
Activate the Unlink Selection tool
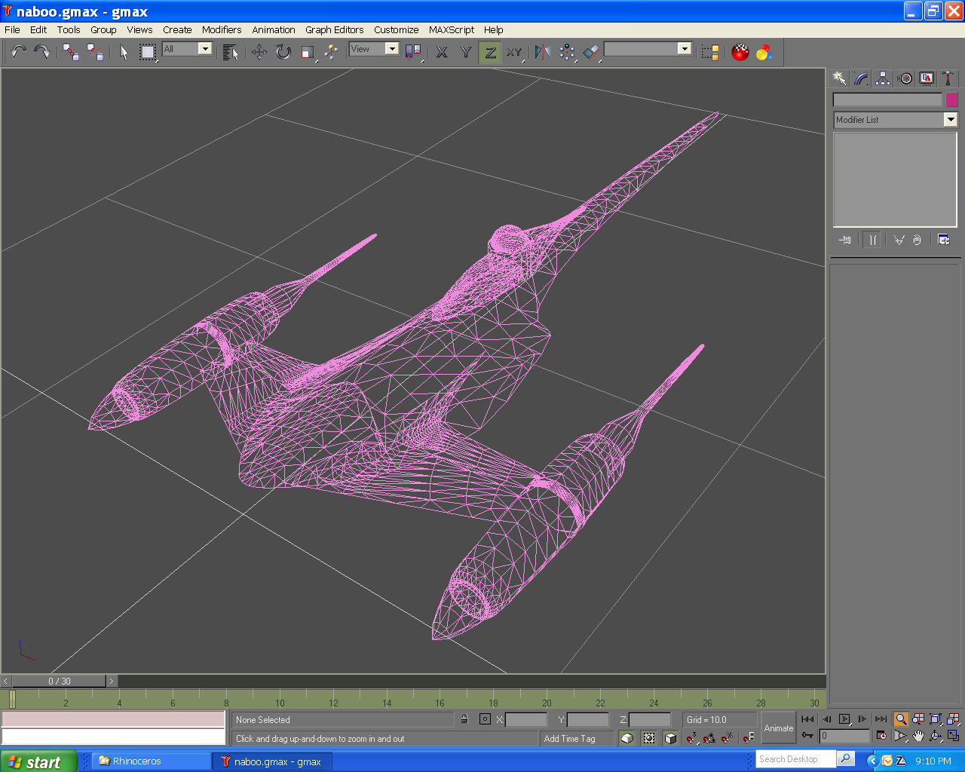95,51
